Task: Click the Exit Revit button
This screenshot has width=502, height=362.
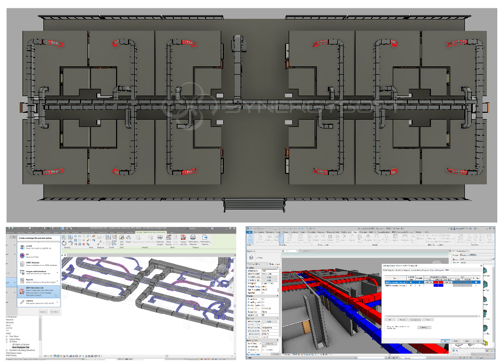Action: click(x=56, y=311)
